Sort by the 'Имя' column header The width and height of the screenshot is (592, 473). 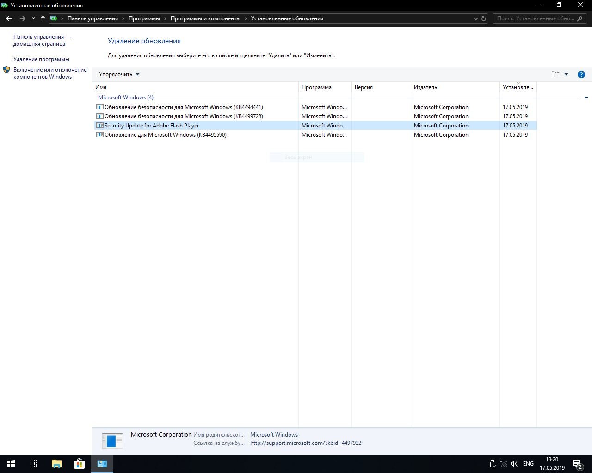click(195, 87)
